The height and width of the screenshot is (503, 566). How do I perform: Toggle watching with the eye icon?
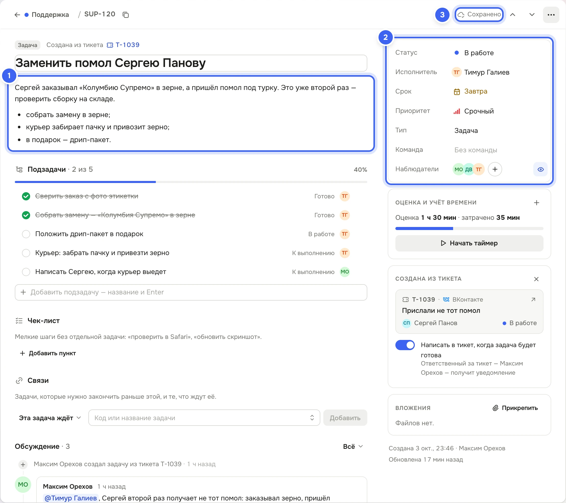540,169
